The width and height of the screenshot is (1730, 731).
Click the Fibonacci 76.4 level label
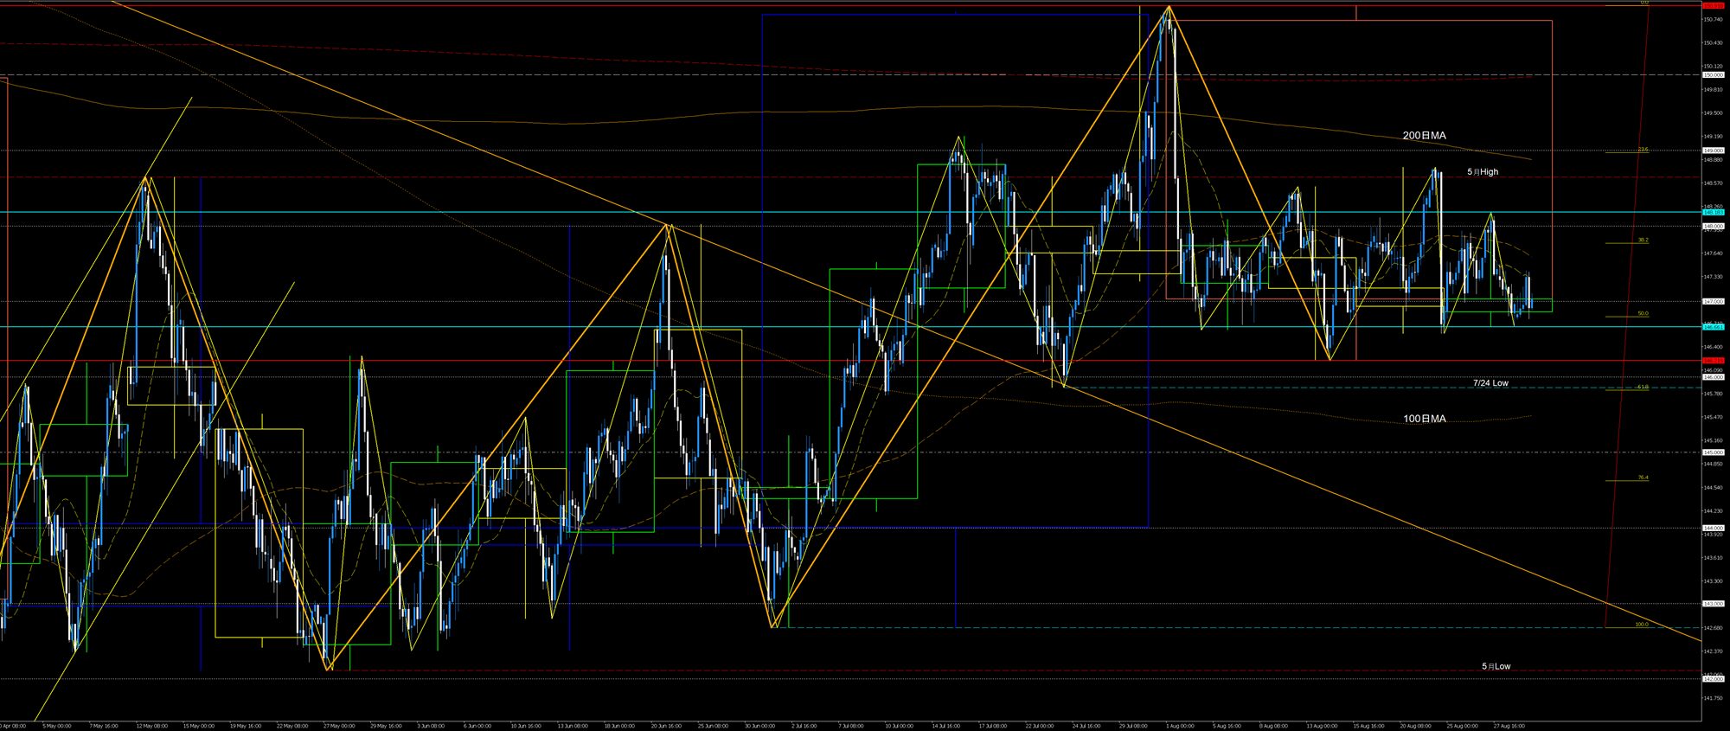tap(1643, 478)
